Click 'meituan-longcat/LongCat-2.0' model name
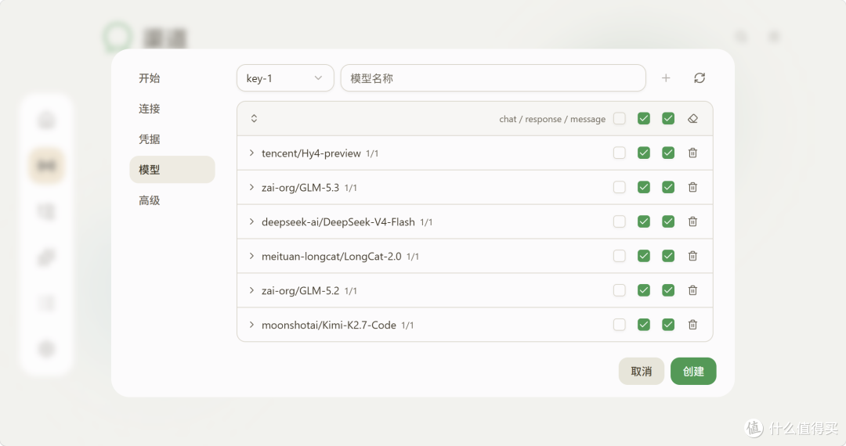Viewport: 846px width, 446px height. click(x=331, y=257)
